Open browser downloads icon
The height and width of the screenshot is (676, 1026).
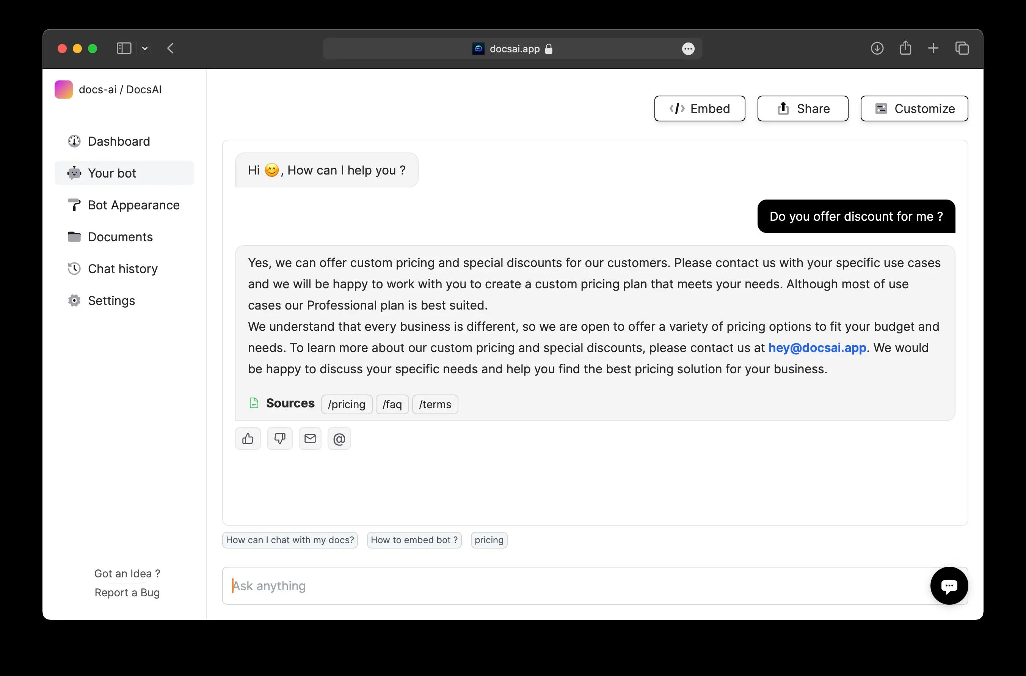point(877,48)
